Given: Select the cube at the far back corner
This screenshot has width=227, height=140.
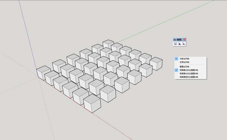Looking at the screenshot, I should [108, 44].
